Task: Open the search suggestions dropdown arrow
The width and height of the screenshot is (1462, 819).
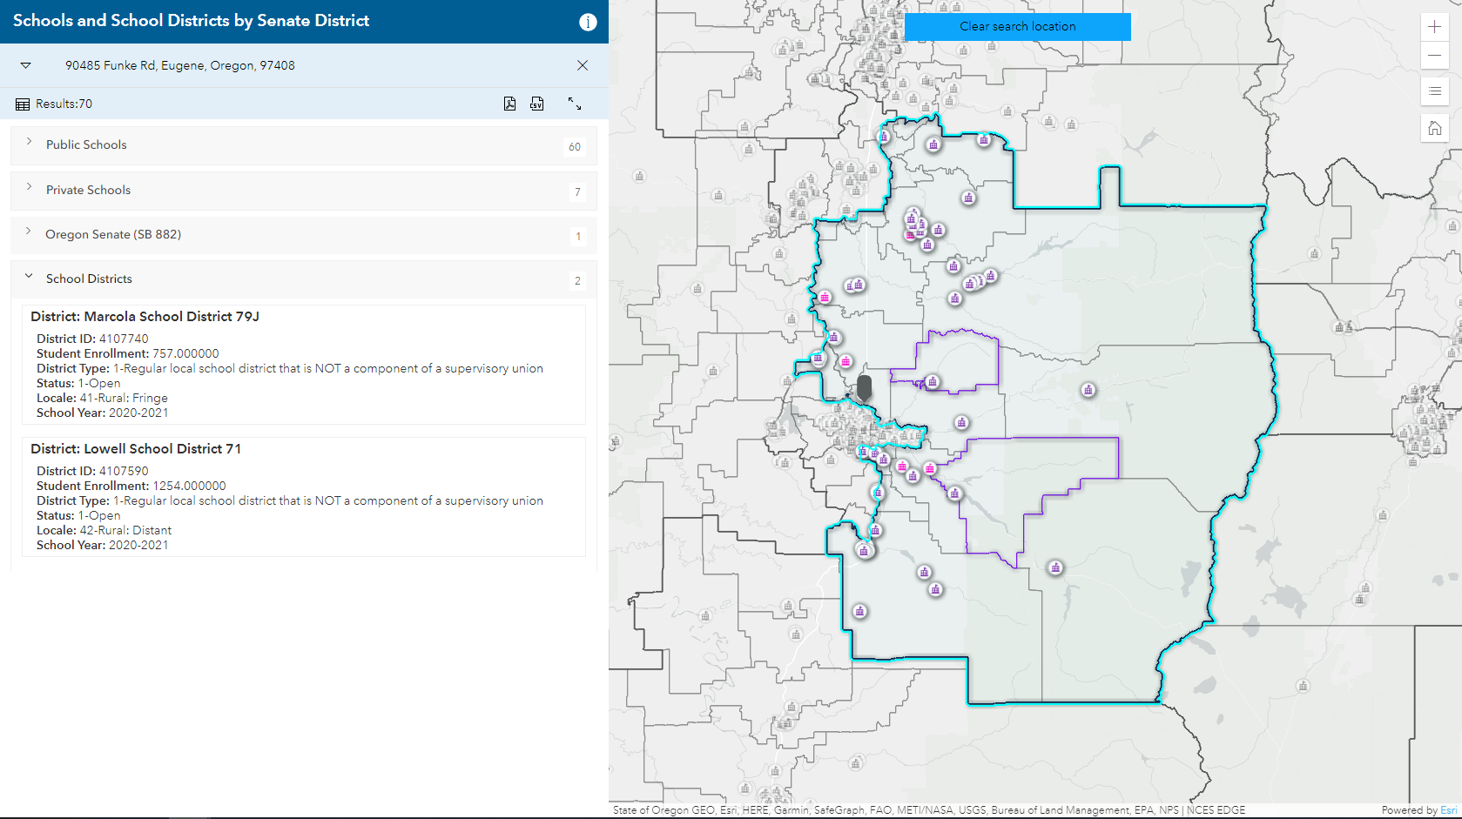Action: pos(25,64)
